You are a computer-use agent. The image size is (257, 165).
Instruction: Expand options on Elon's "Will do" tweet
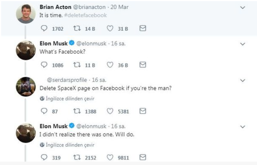243,126
